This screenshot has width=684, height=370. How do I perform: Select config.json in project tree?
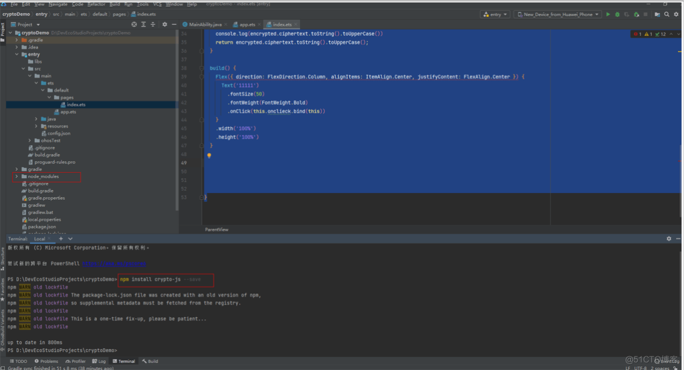pyautogui.click(x=59, y=134)
